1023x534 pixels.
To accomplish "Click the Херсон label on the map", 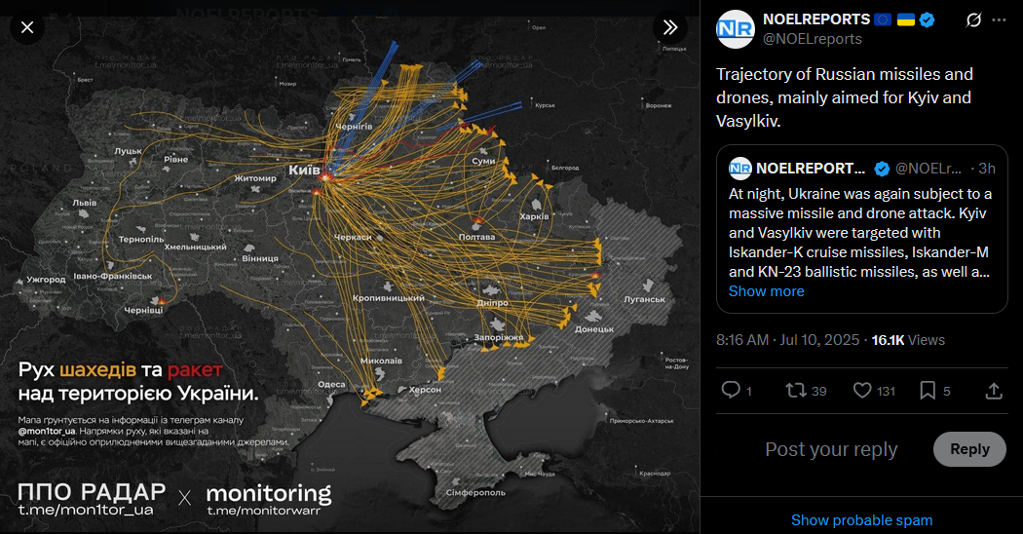I will [x=425, y=389].
